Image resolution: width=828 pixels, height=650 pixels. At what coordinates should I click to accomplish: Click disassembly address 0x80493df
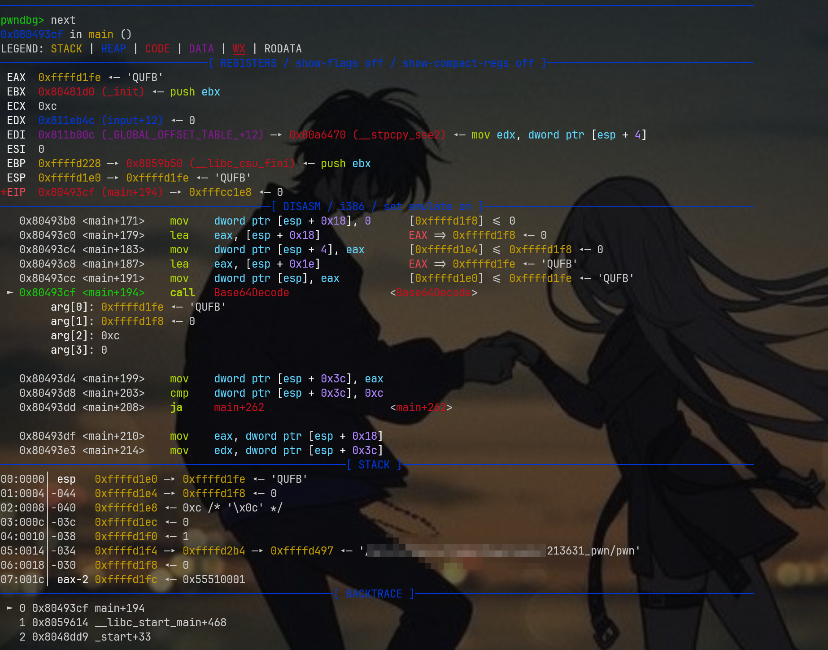coord(48,436)
